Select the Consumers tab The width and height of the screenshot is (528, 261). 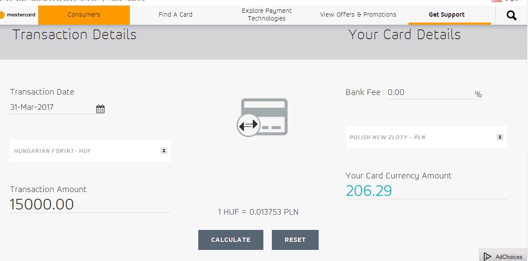pyautogui.click(x=84, y=15)
